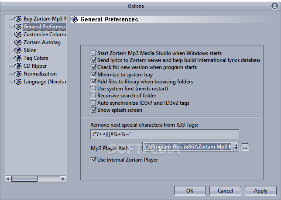Click the Cancel button
The image size is (281, 200).
pos(225,190)
